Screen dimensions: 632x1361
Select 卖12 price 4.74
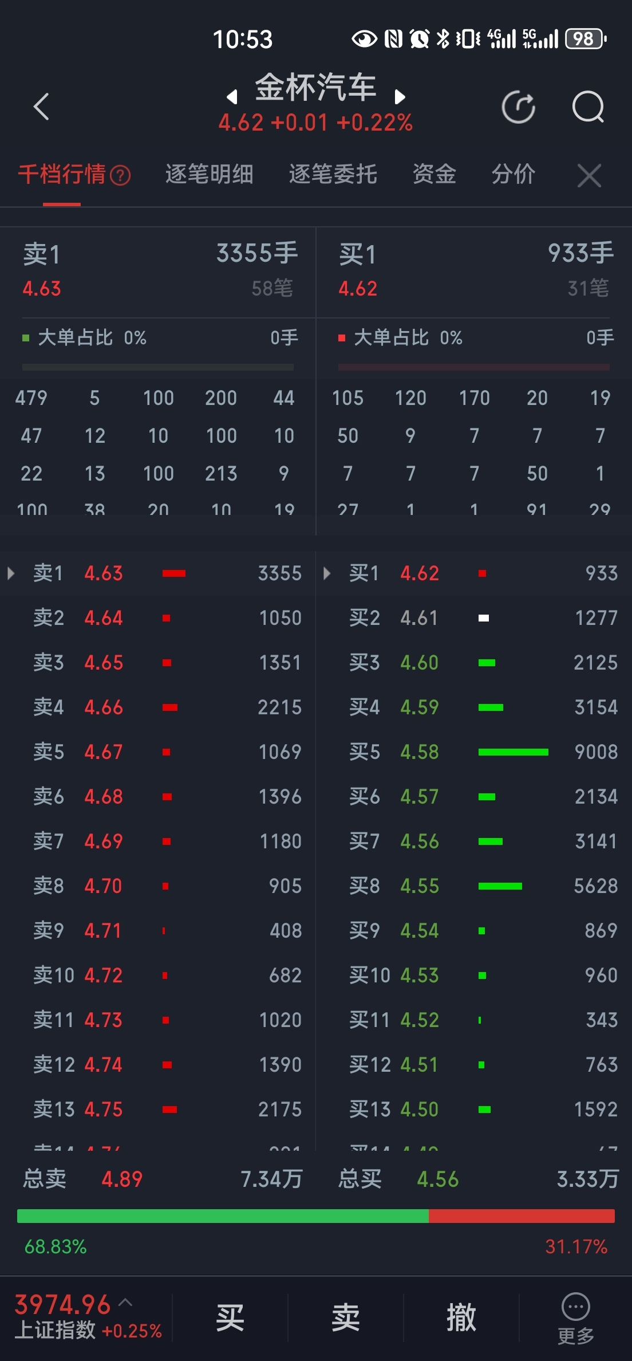coord(104,1065)
